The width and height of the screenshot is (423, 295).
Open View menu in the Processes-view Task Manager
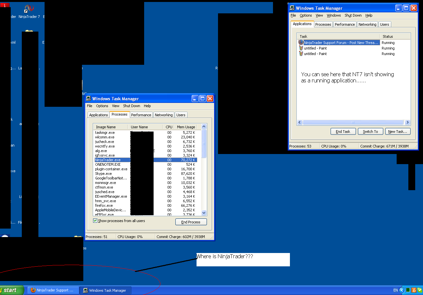coord(116,106)
